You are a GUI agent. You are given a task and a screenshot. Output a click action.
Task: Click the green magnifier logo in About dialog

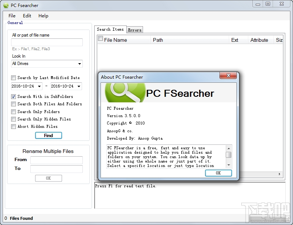coord(125,93)
